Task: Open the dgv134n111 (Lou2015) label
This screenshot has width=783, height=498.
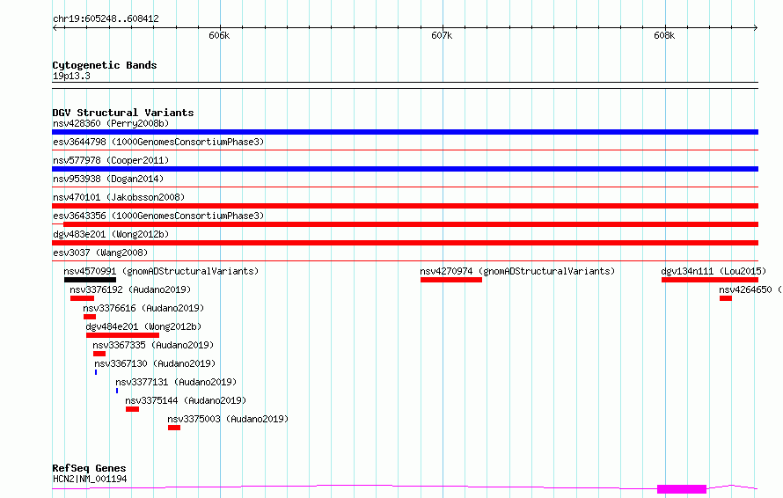Action: coord(713,271)
